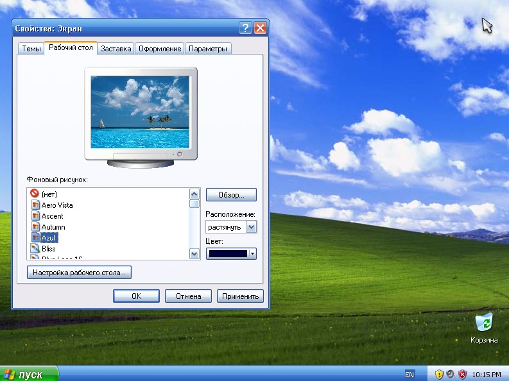Click the red no-wallpaper icon beside (нет)

tap(35, 194)
